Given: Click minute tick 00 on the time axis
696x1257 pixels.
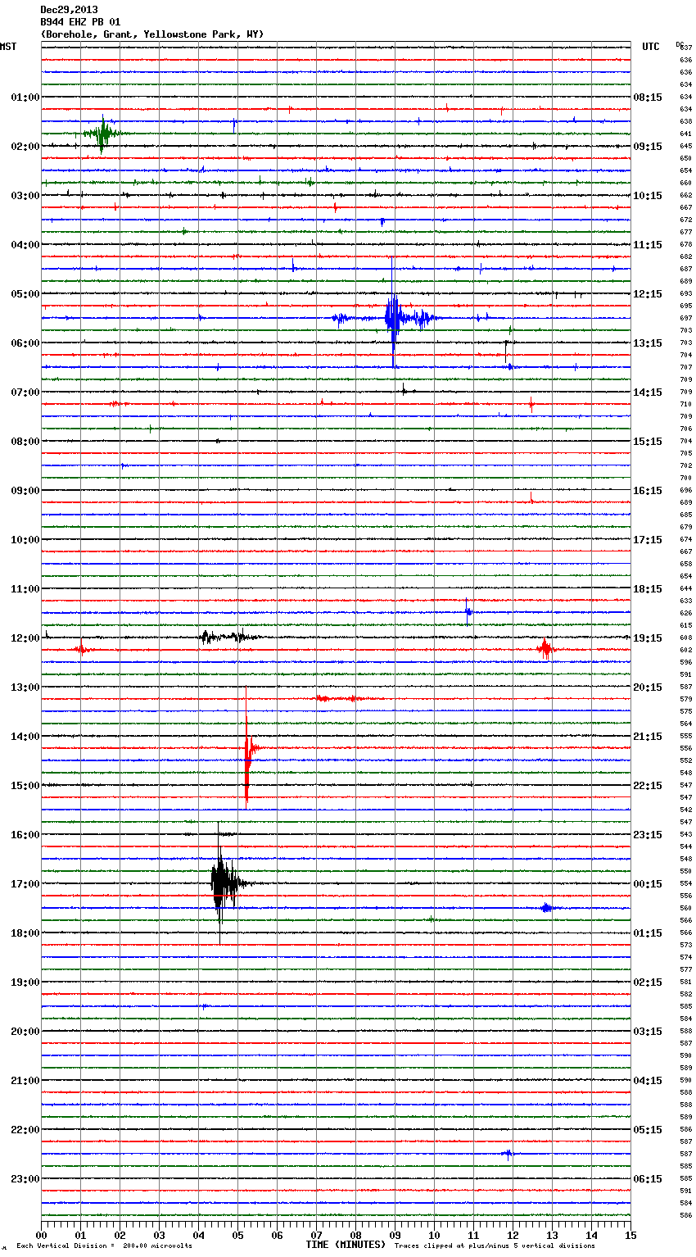Looking at the screenshot, I should pos(42,1235).
